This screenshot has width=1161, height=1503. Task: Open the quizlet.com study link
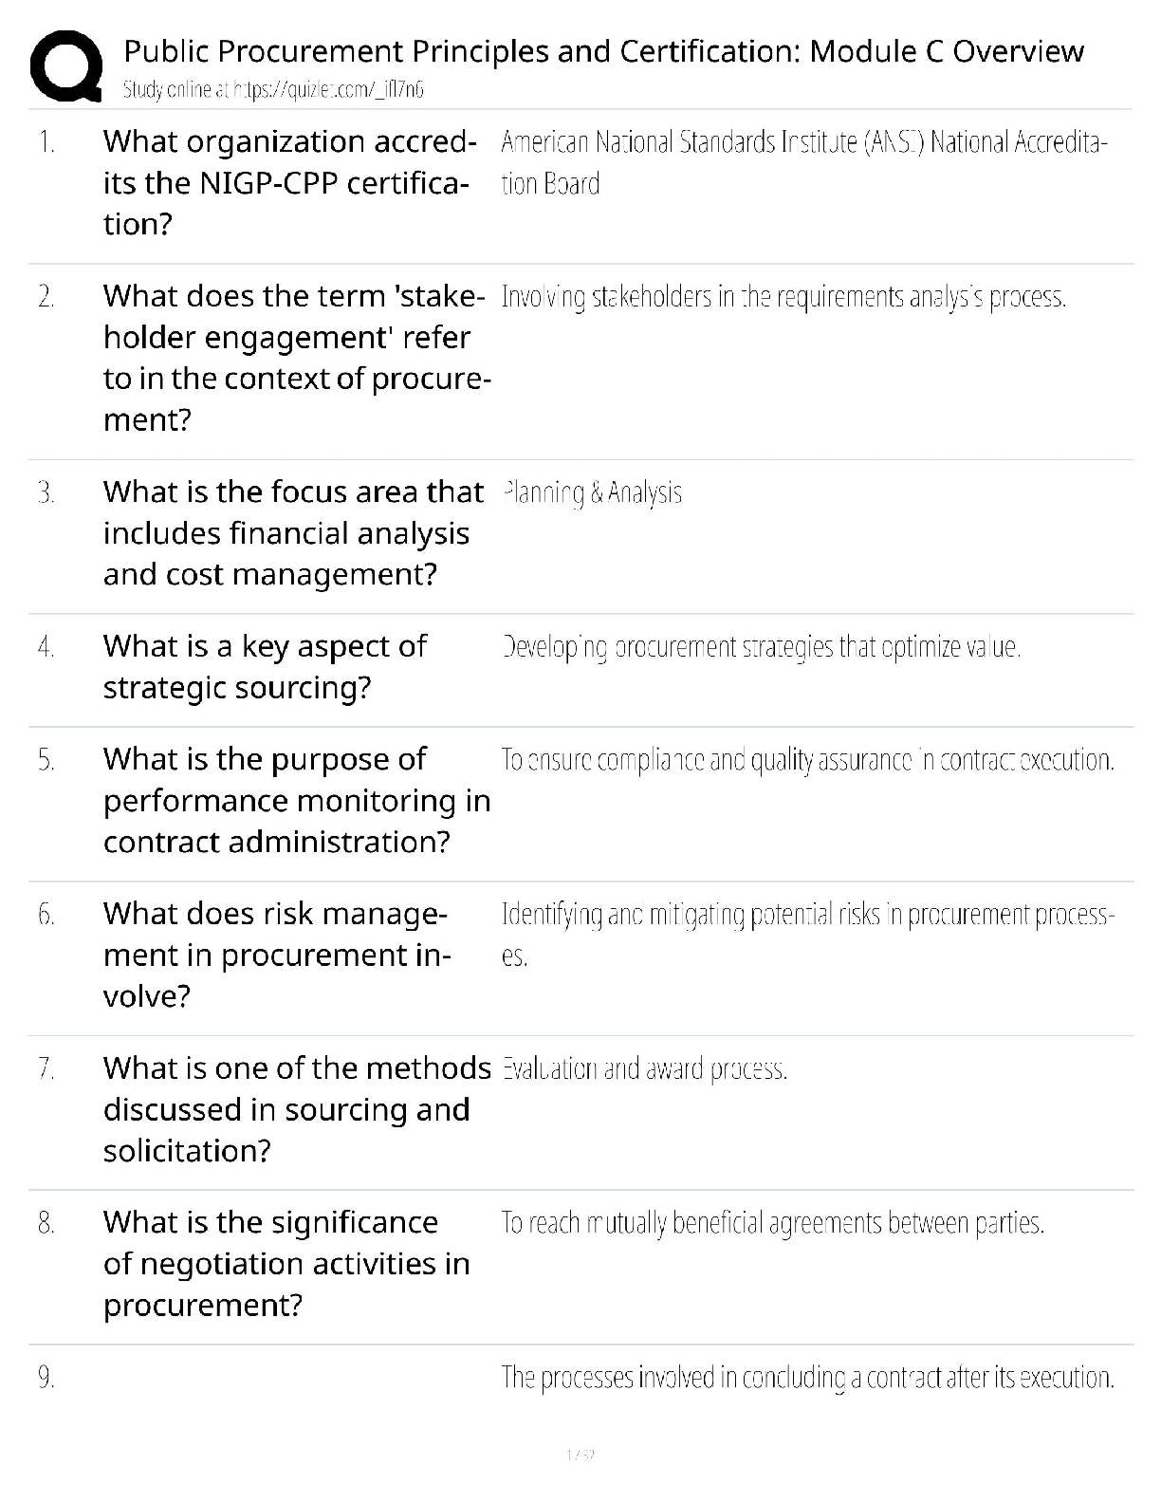(x=273, y=90)
